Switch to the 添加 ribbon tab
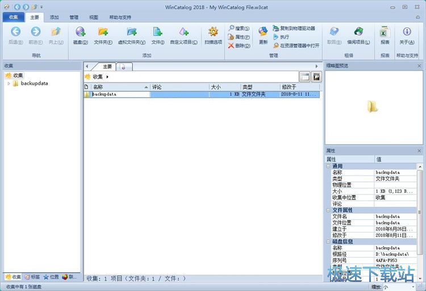 pyautogui.click(x=54, y=17)
